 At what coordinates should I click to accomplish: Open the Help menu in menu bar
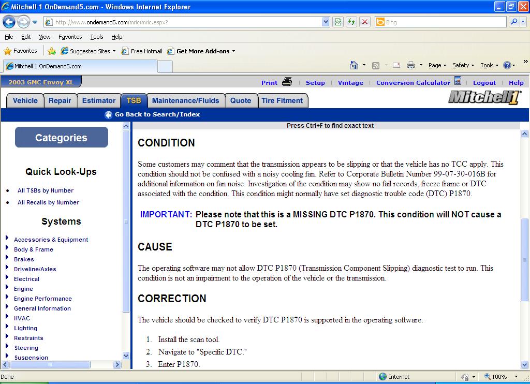(x=116, y=37)
